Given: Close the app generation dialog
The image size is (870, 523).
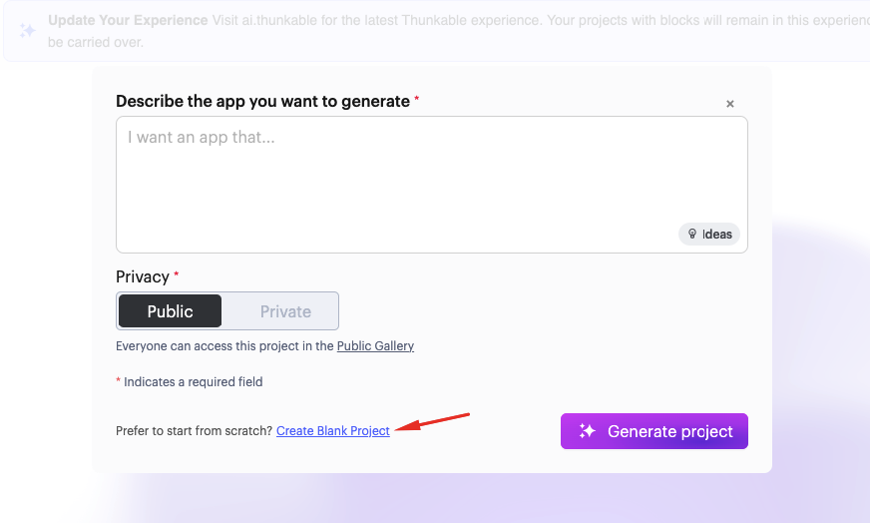Looking at the screenshot, I should tap(730, 104).
